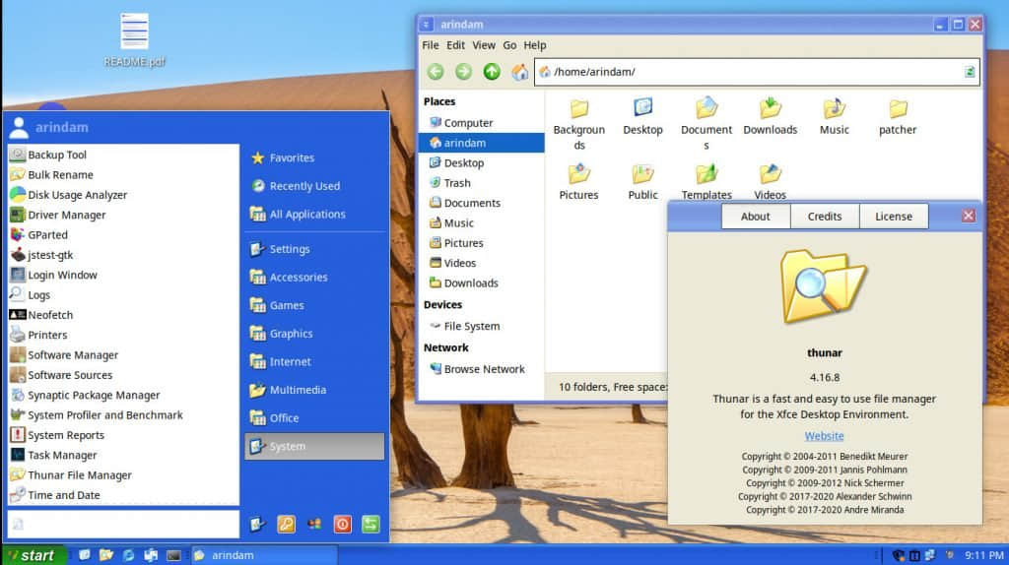Select the Downloads folder in the file view
This screenshot has width=1009, height=565.
coord(771,107)
